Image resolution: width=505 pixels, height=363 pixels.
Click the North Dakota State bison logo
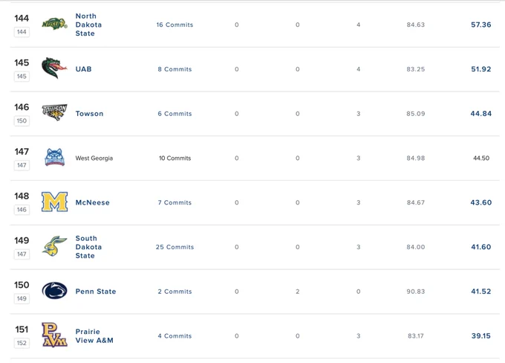tap(54, 25)
